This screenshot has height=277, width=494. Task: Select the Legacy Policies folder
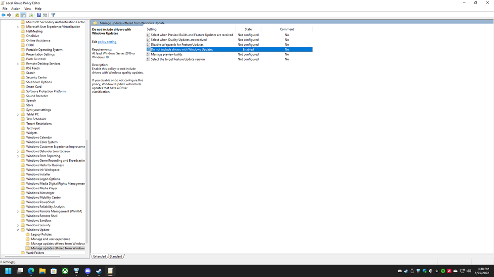(x=41, y=234)
